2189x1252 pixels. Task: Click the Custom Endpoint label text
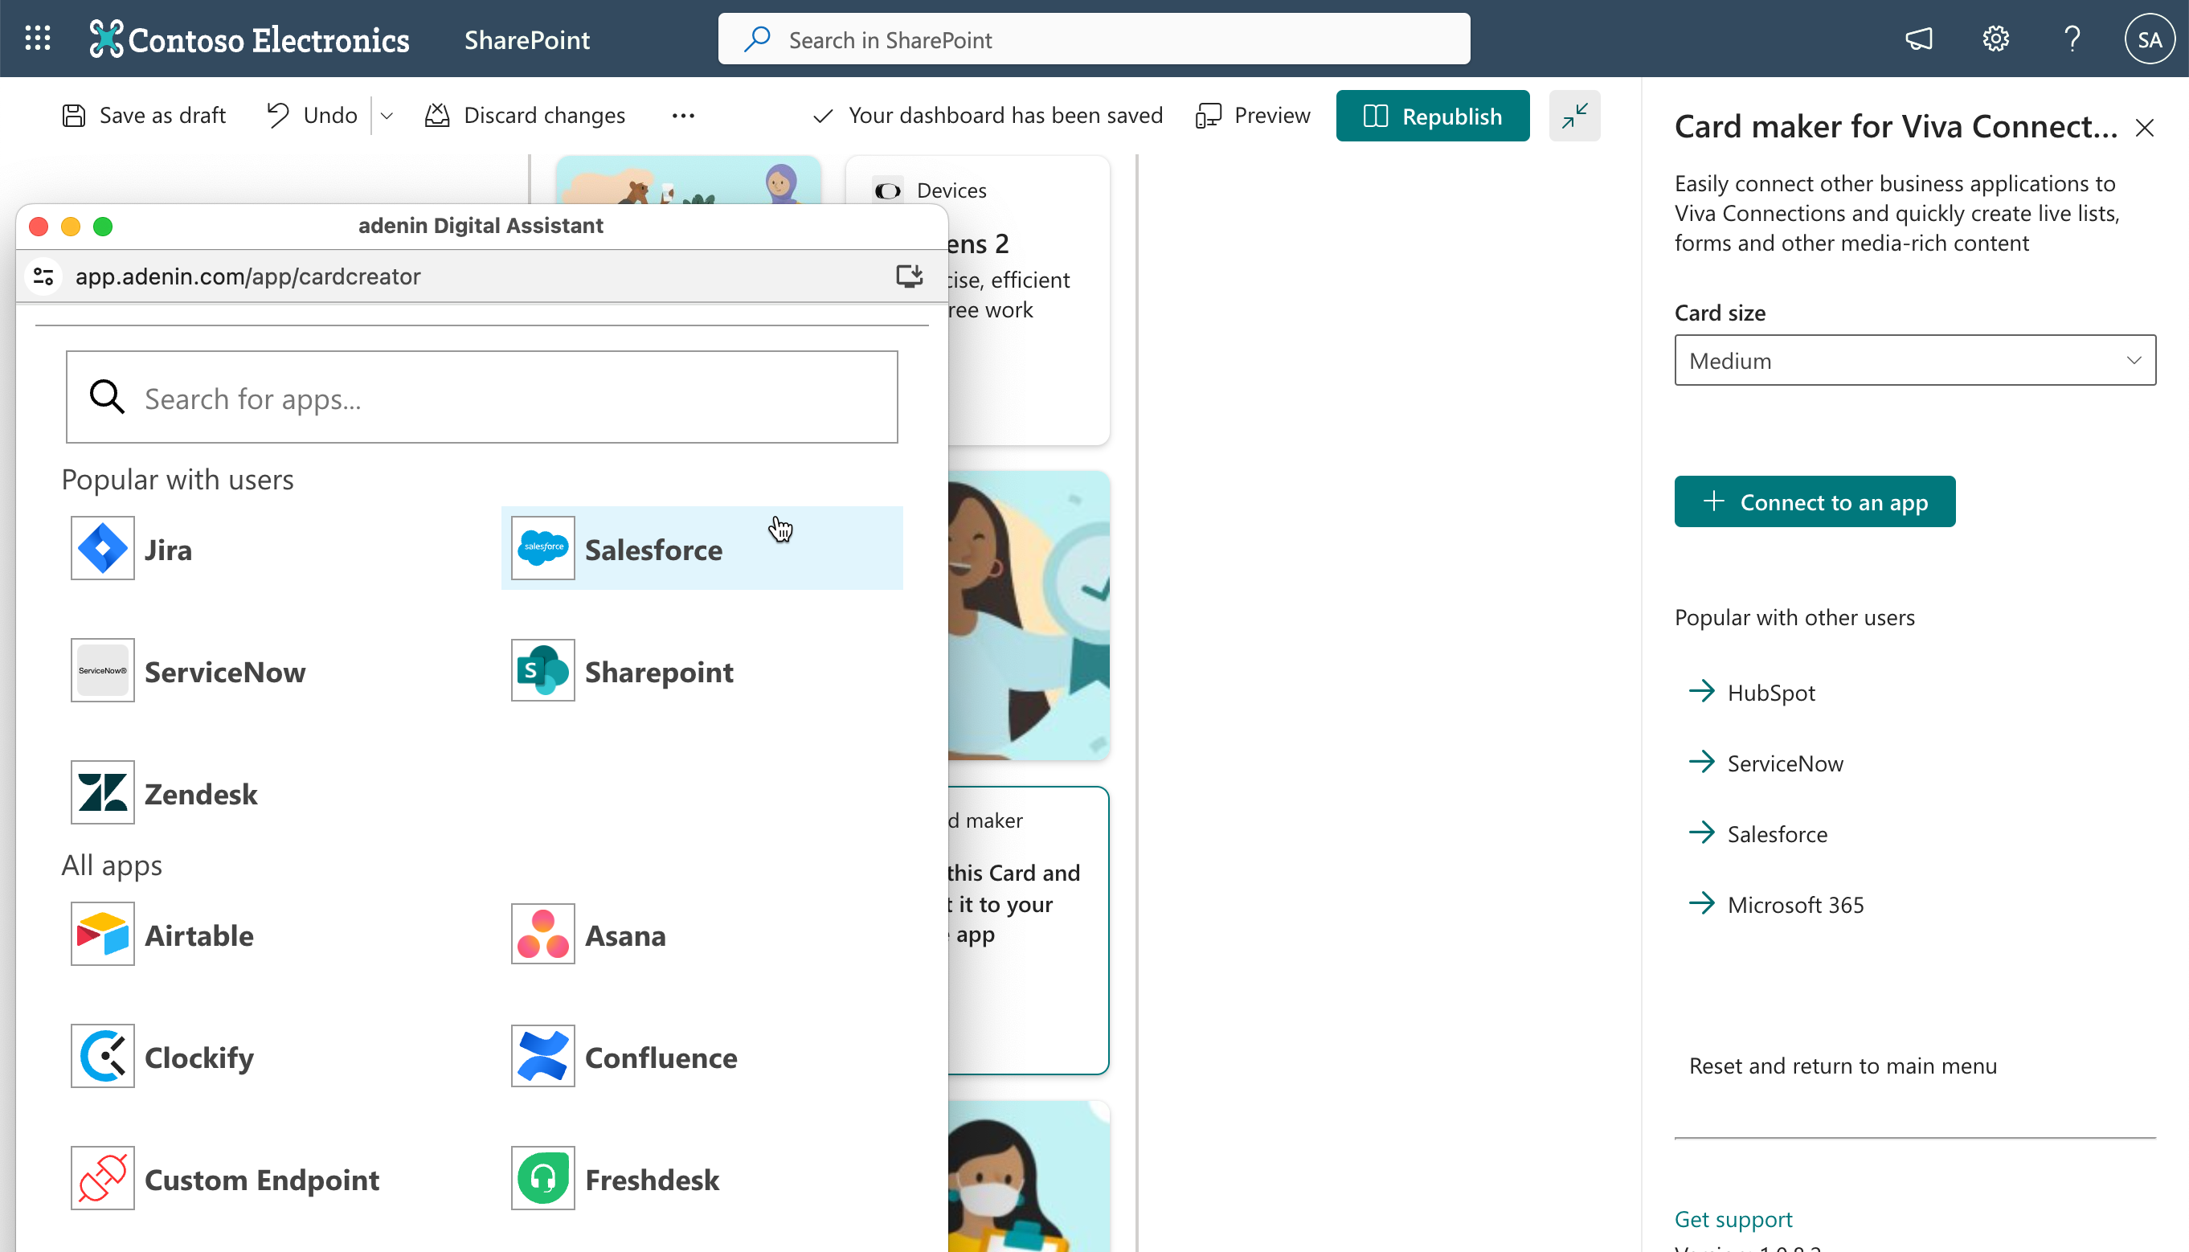(262, 1179)
